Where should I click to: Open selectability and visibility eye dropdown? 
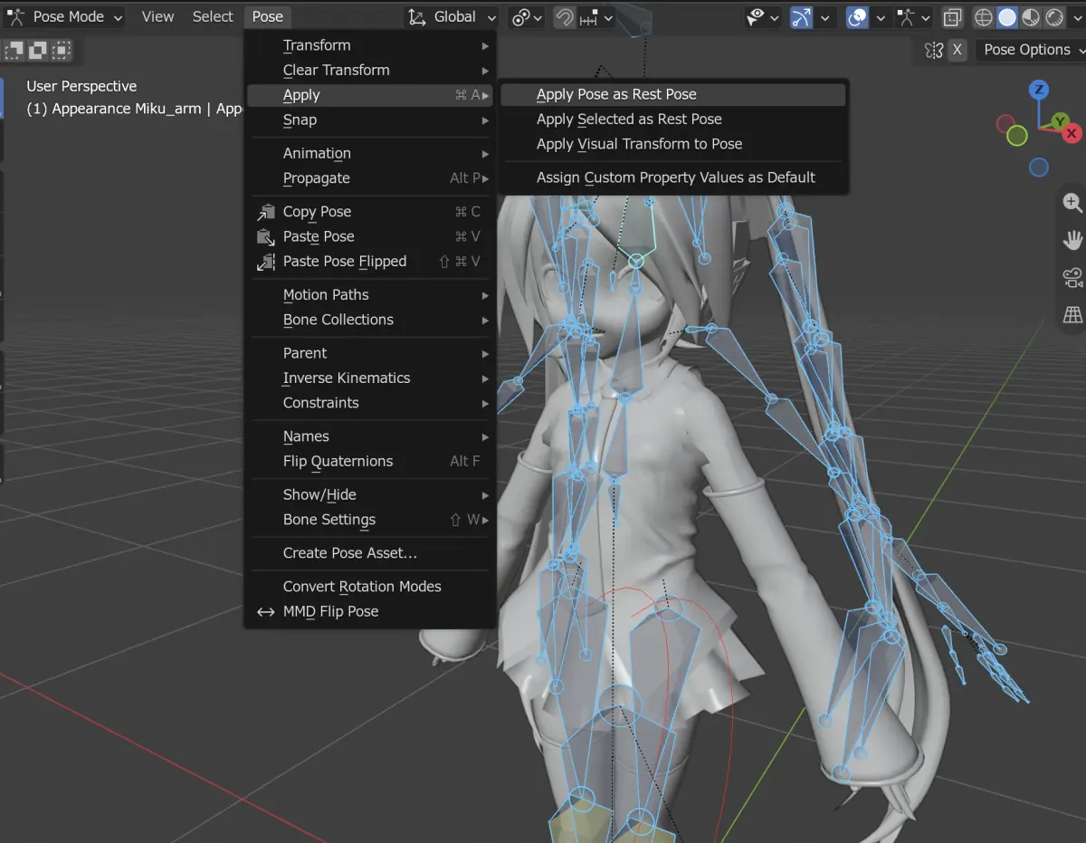pyautogui.click(x=763, y=17)
